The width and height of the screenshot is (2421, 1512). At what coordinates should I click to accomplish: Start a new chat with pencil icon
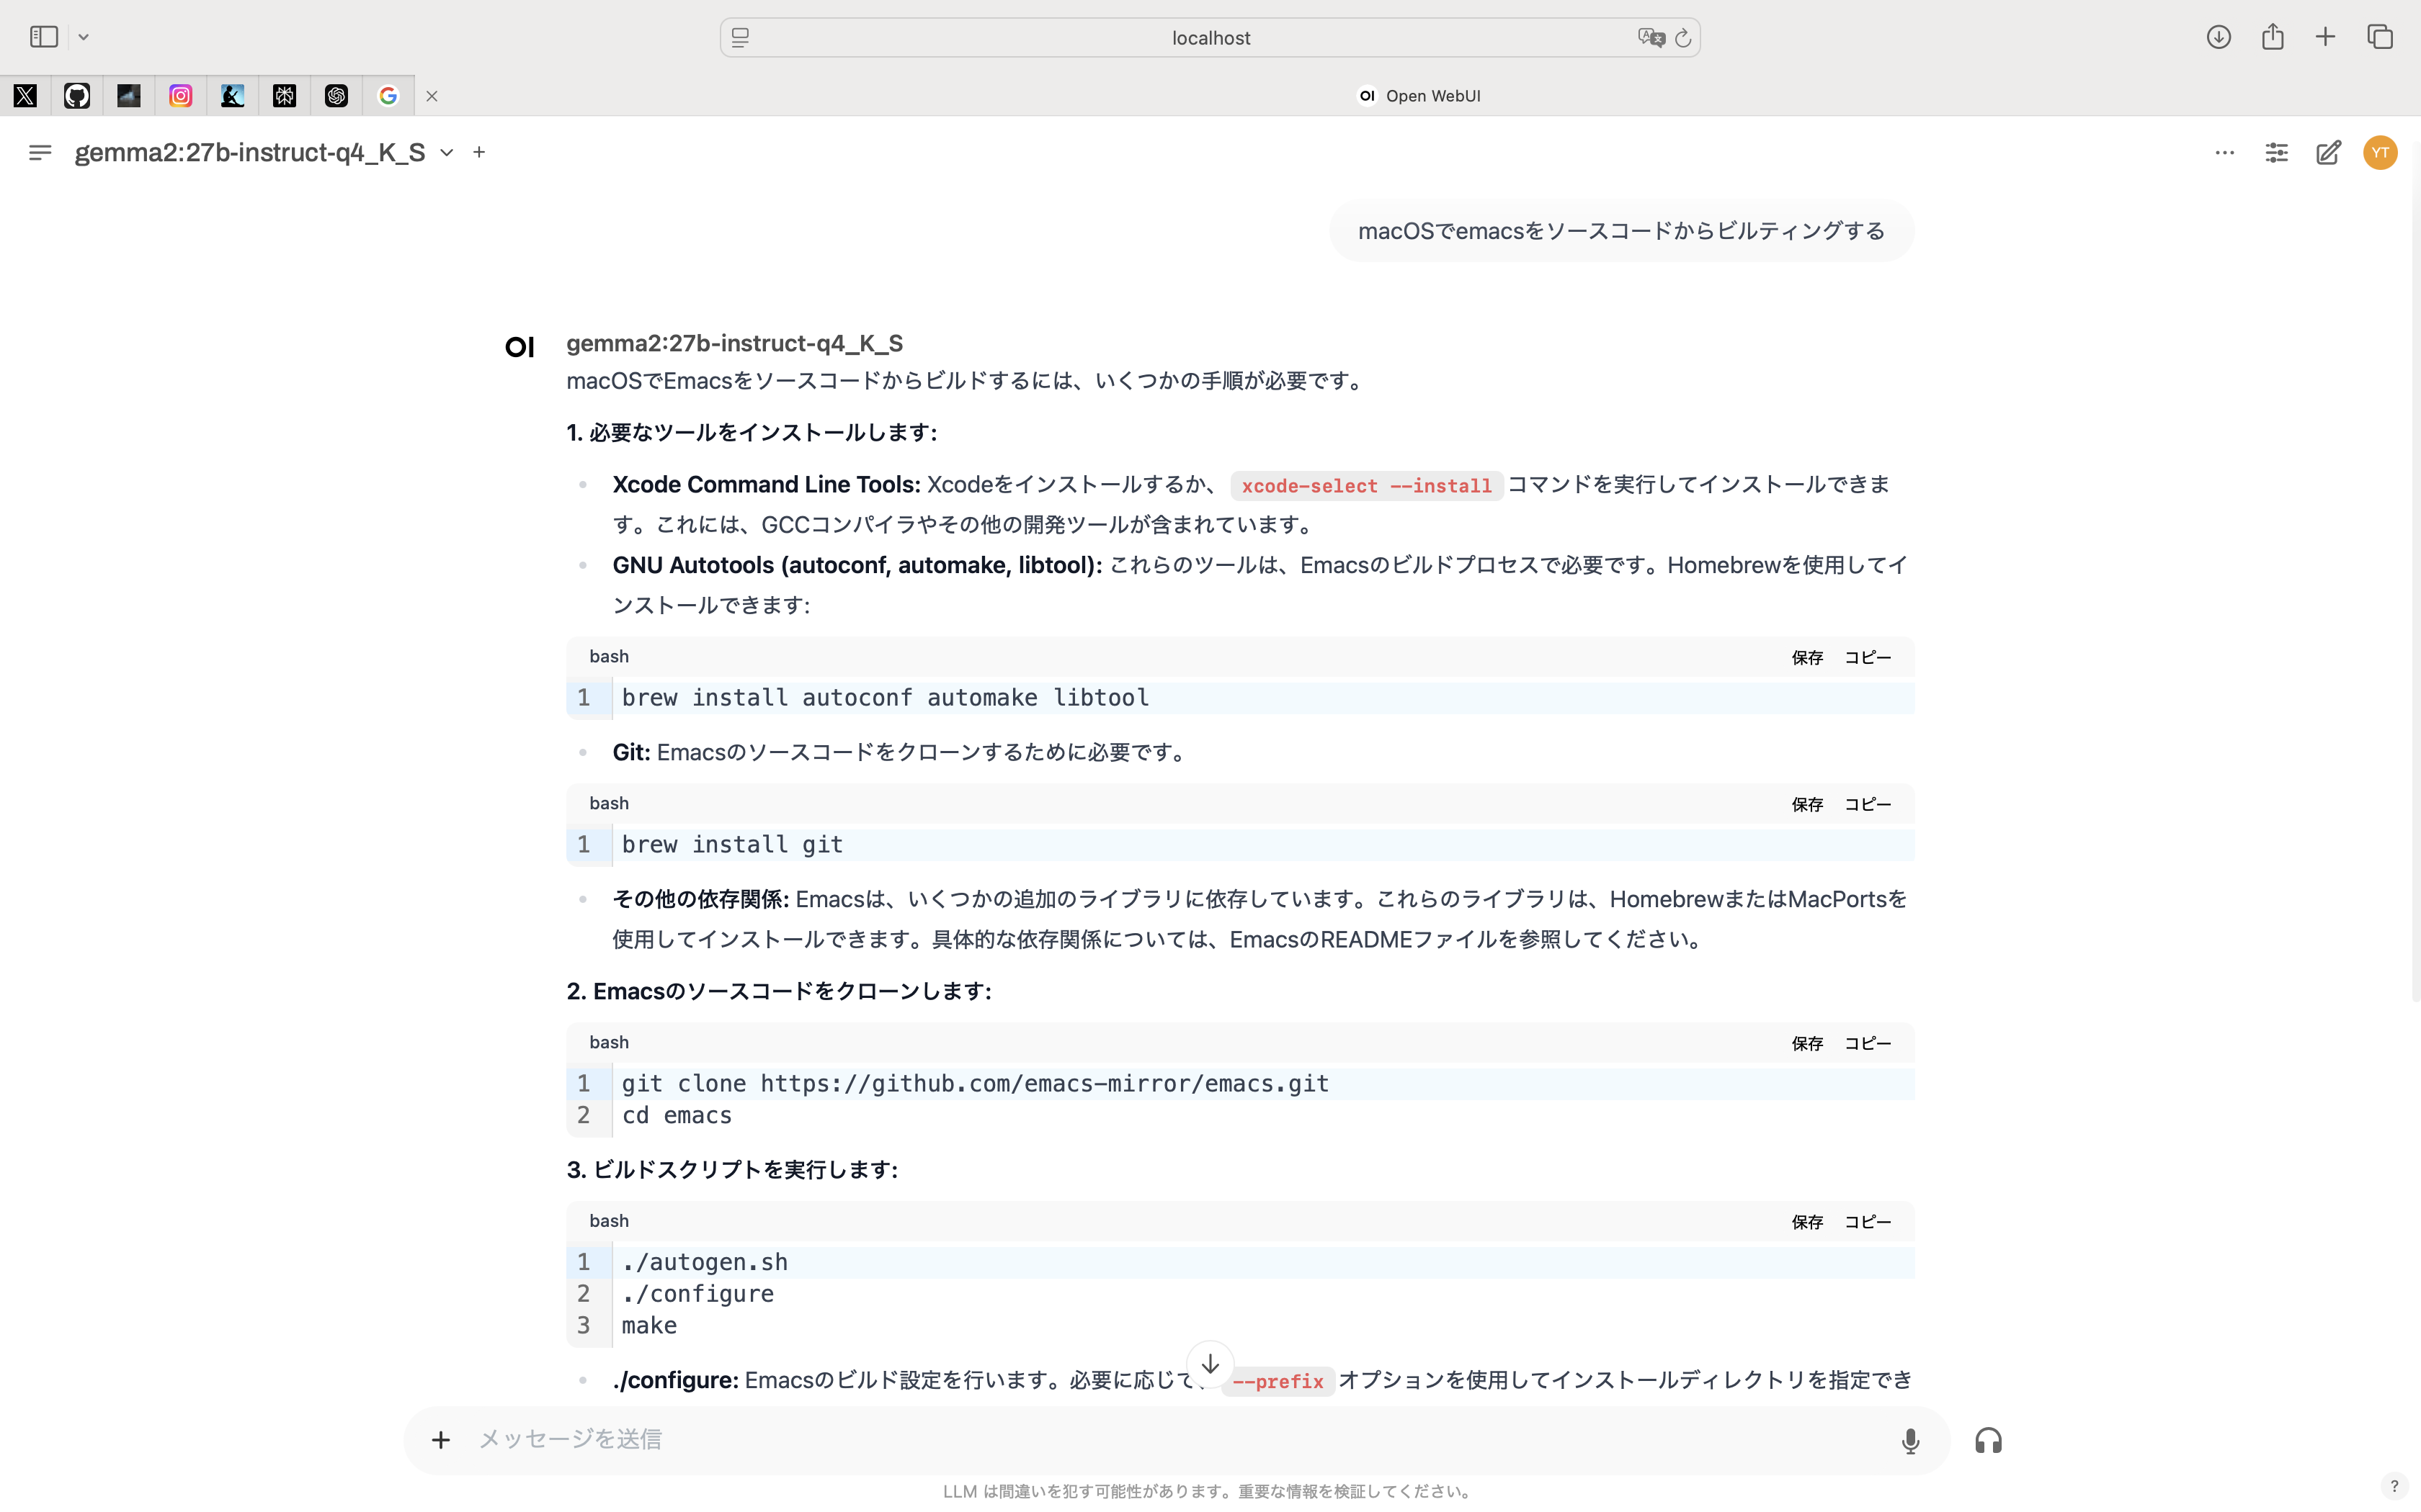(2328, 153)
